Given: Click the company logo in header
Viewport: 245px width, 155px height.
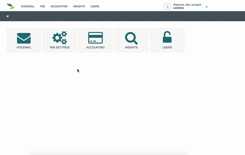Looking at the screenshot, I should click(11, 6).
